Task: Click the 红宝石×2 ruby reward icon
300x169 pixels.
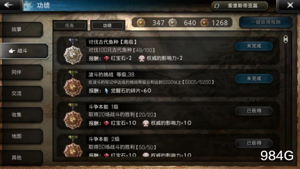Action: (106, 58)
